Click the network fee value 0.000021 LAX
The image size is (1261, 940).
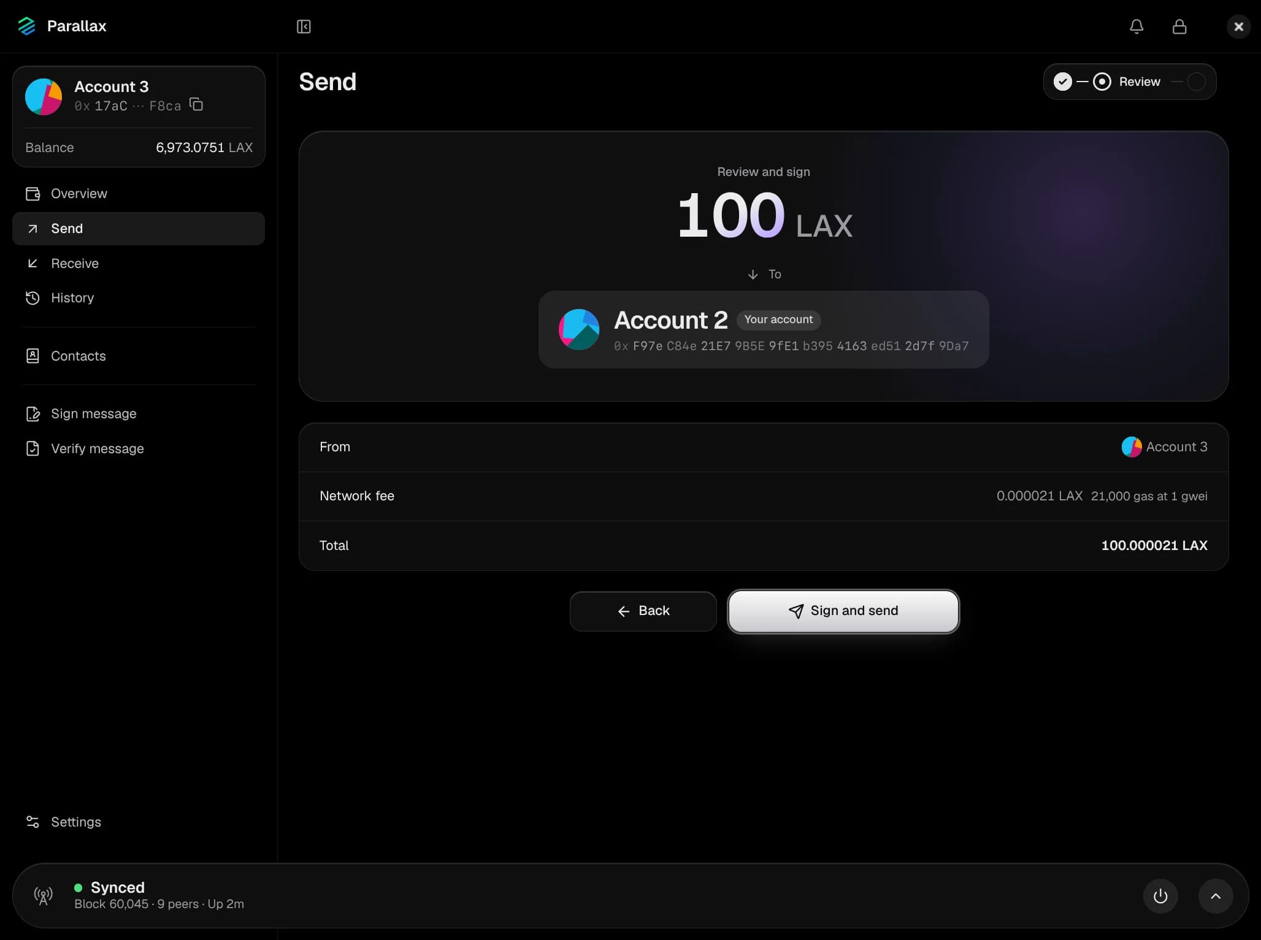pyautogui.click(x=1039, y=496)
